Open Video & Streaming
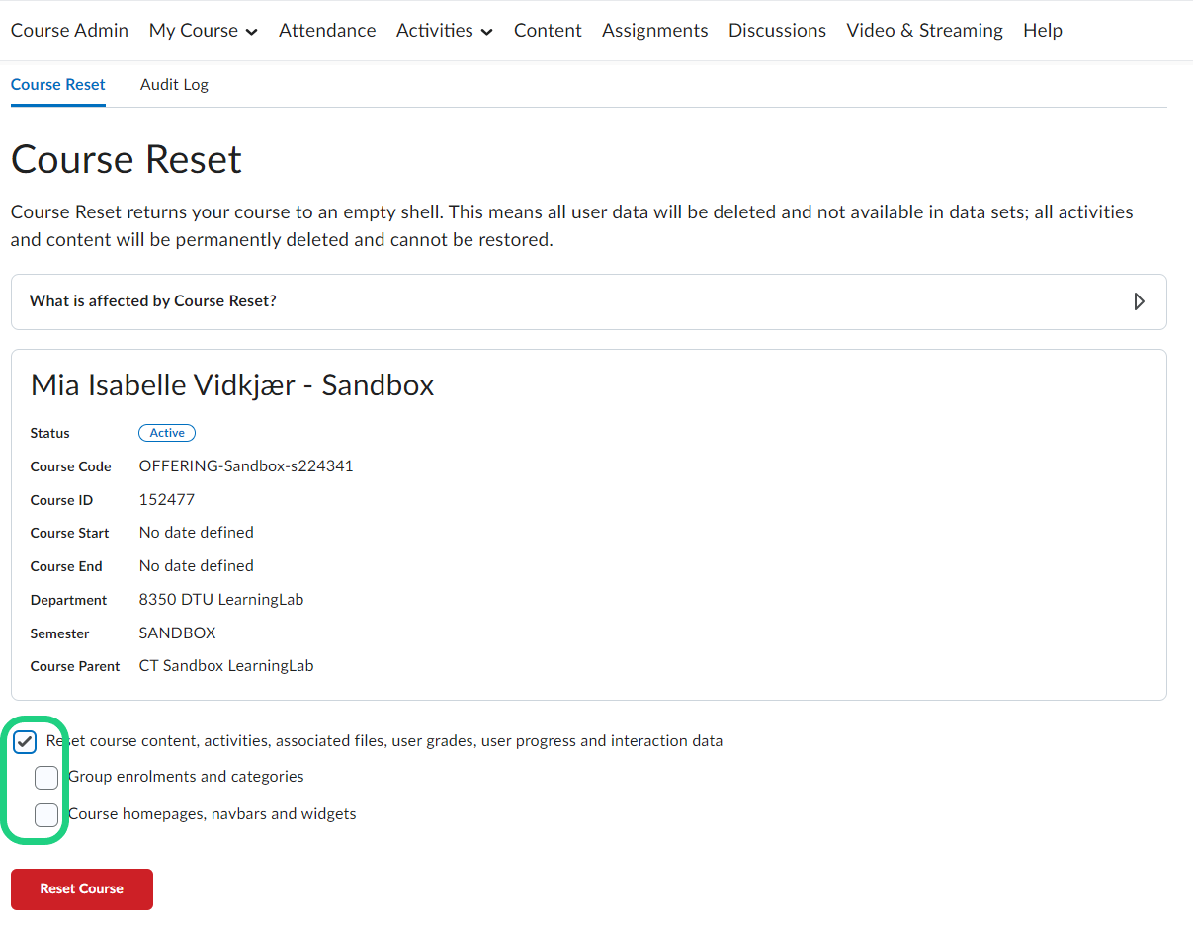This screenshot has width=1193, height=929. click(x=924, y=31)
